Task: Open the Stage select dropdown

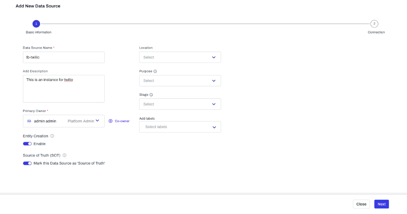Action: (x=180, y=104)
